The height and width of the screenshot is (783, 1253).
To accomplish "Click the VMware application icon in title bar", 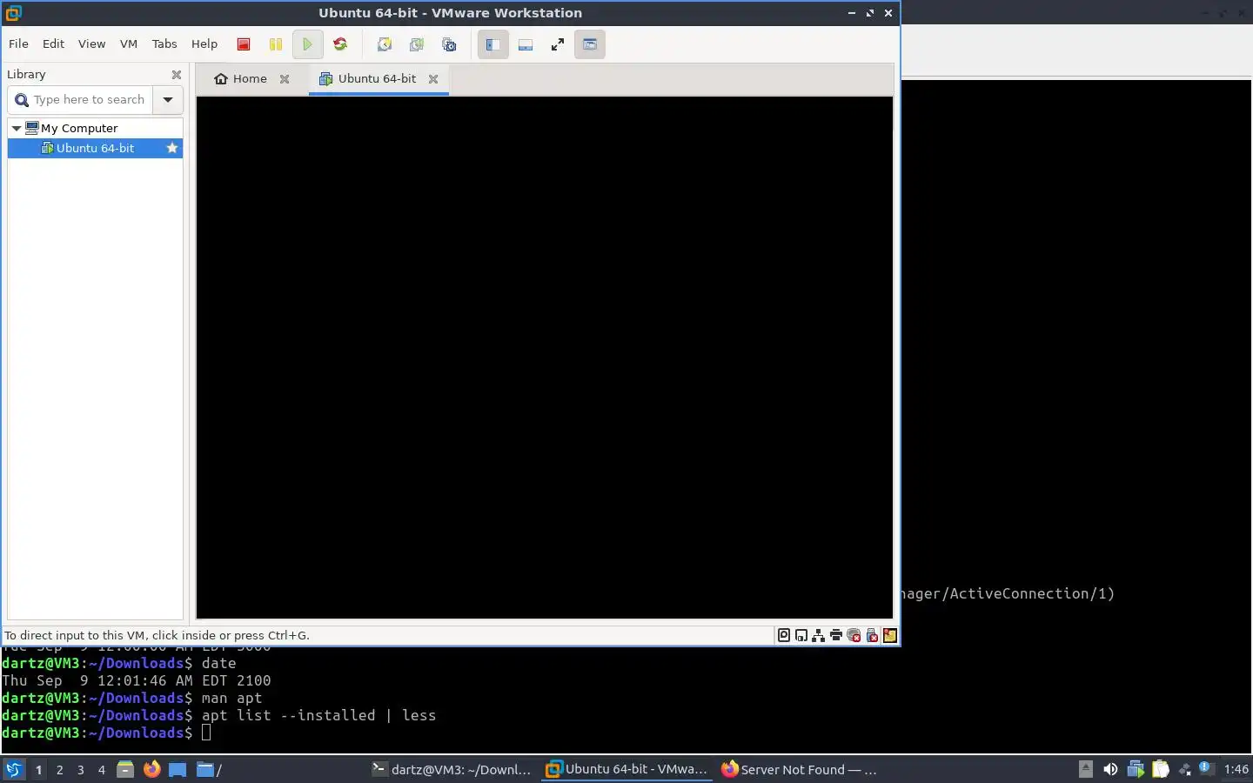I will [13, 12].
